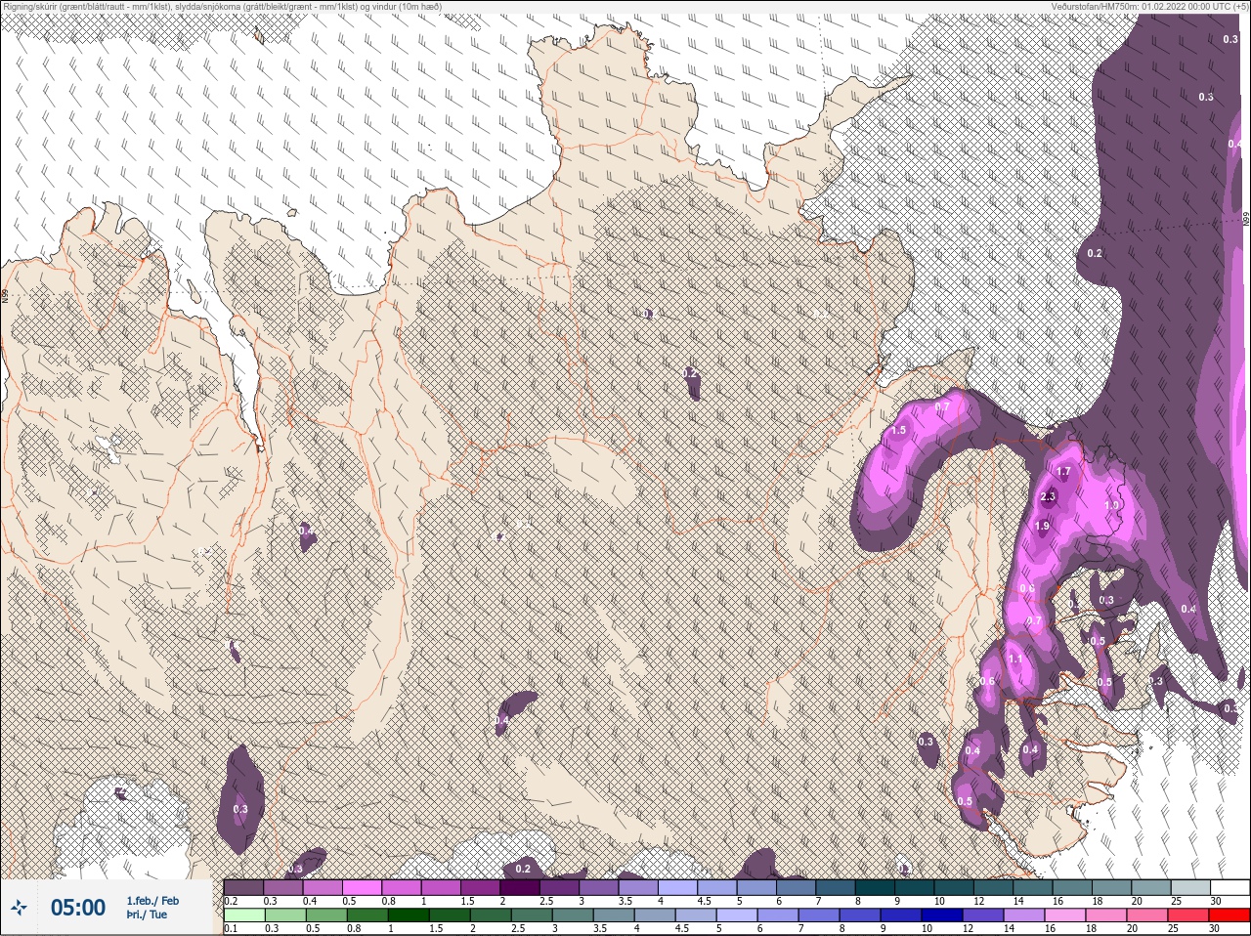1251x936 pixels.
Task: Click the 1.7 precipitation value on the map
Action: point(1064,471)
